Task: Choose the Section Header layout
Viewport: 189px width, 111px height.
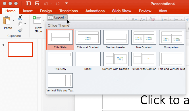Action: [x=116, y=39]
